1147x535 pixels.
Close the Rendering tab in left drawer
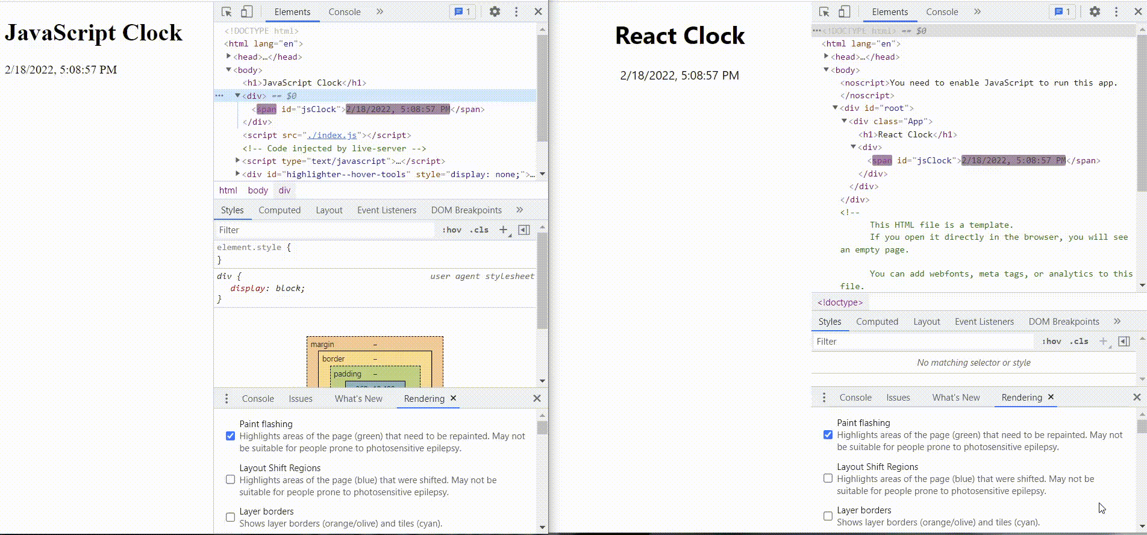[453, 398]
